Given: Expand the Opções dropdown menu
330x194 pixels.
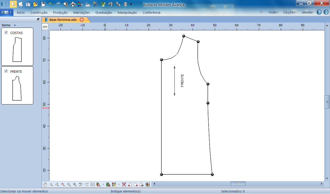Looking at the screenshot, I should click(290, 12).
